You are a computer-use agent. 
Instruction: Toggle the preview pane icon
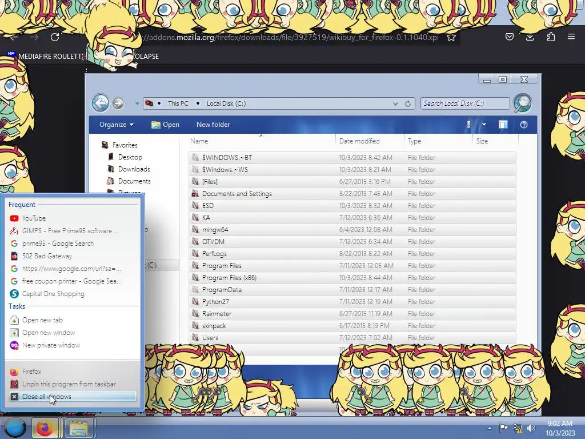[503, 125]
